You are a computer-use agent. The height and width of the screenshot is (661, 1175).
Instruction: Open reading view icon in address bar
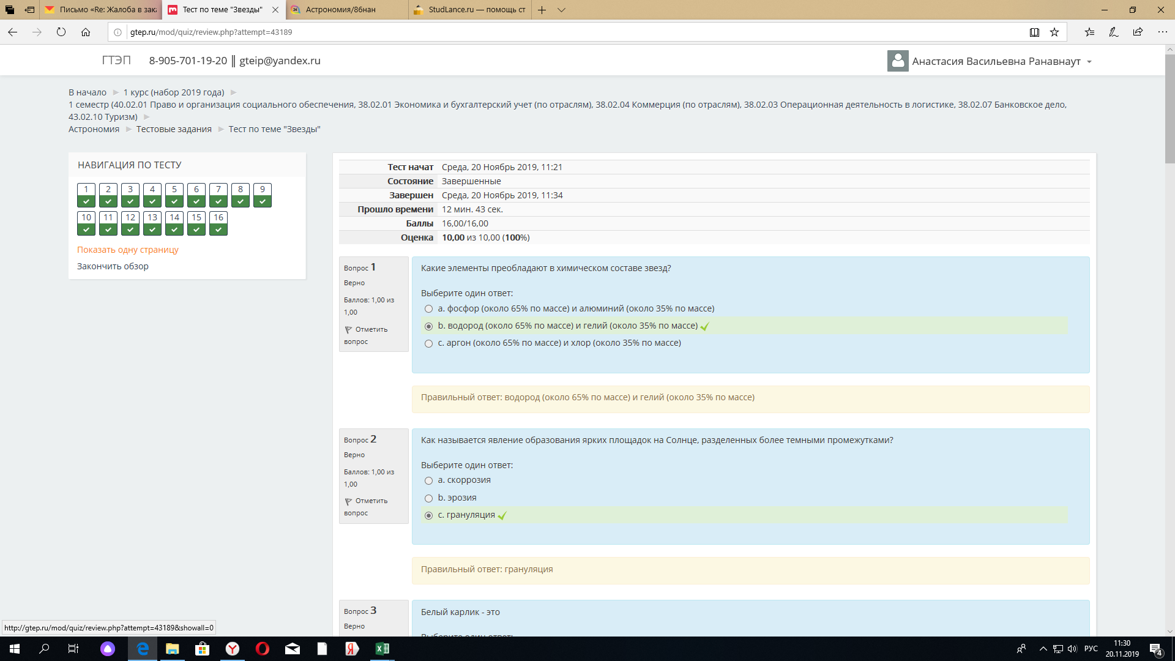click(1034, 32)
